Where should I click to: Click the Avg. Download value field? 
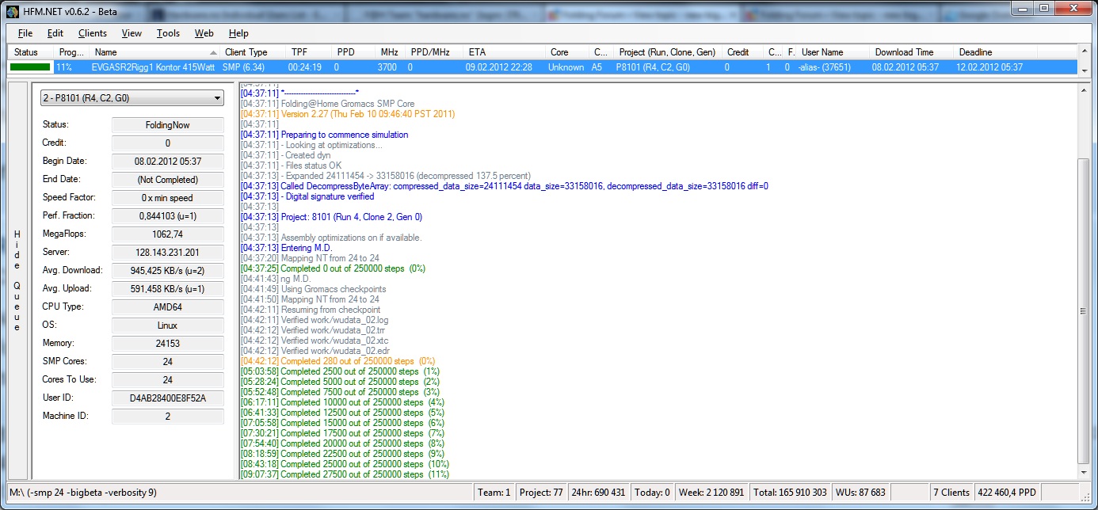167,271
